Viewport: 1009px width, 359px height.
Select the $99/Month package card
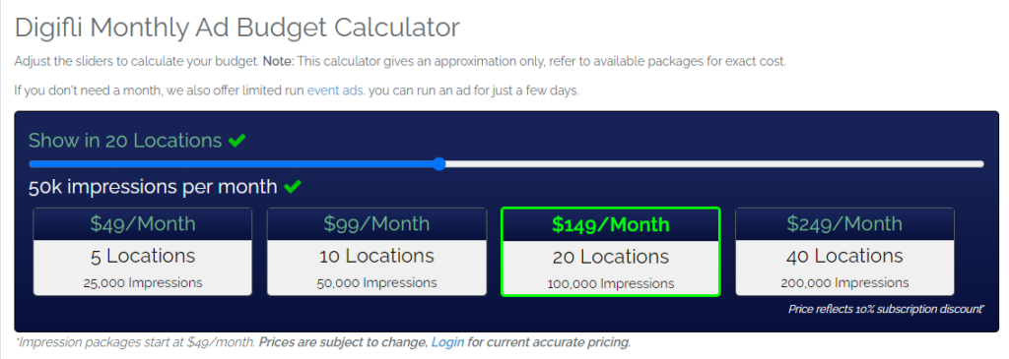coord(377,252)
